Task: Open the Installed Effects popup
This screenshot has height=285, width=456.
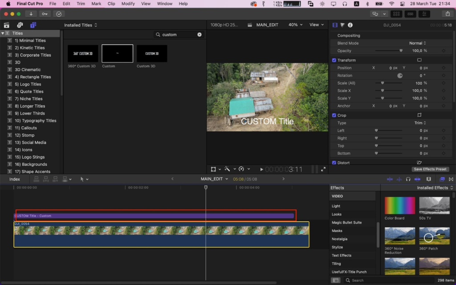Action: pos(435,187)
